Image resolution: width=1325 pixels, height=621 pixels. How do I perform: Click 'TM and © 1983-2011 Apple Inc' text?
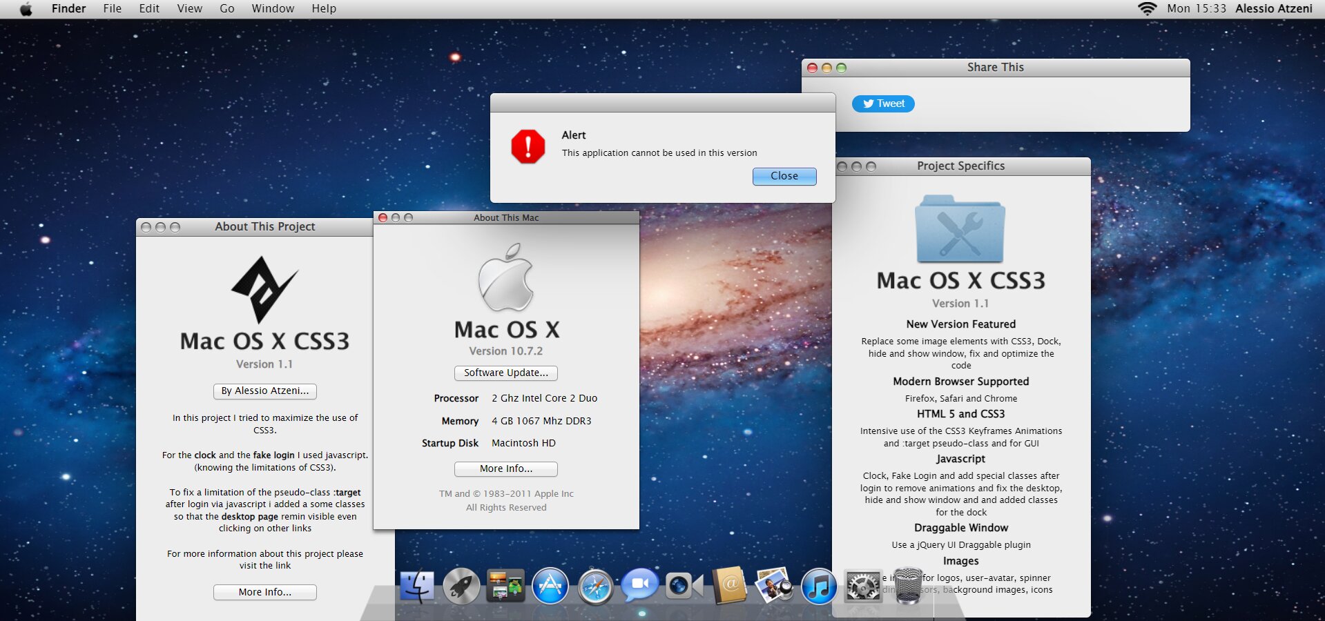pos(506,494)
